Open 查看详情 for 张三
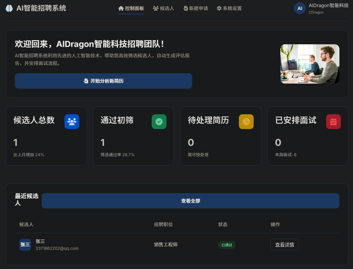Image resolution: width=353 pixels, height=269 pixels. point(285,244)
